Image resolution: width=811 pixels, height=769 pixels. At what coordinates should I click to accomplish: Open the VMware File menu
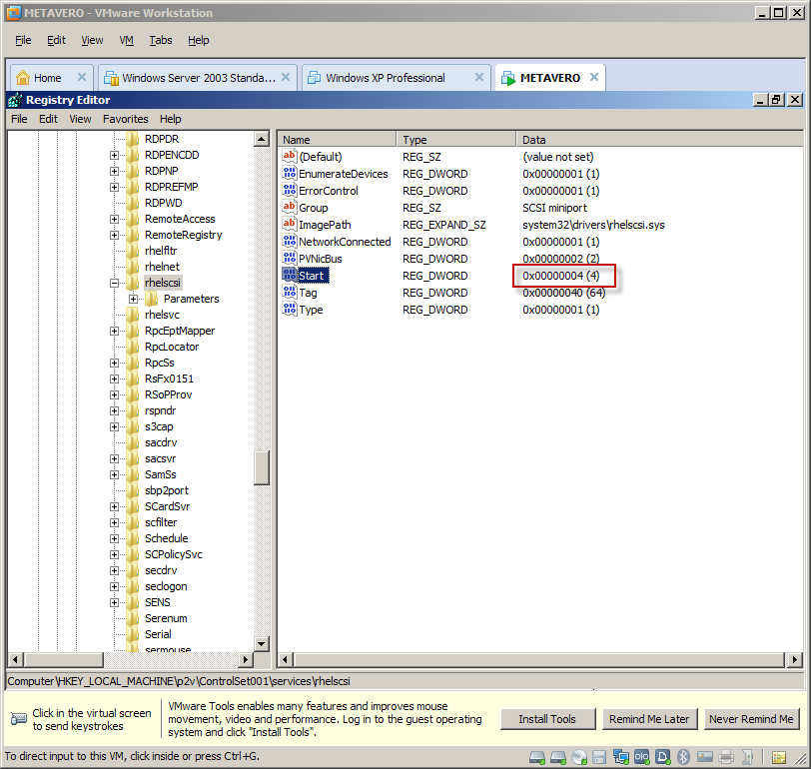point(23,40)
